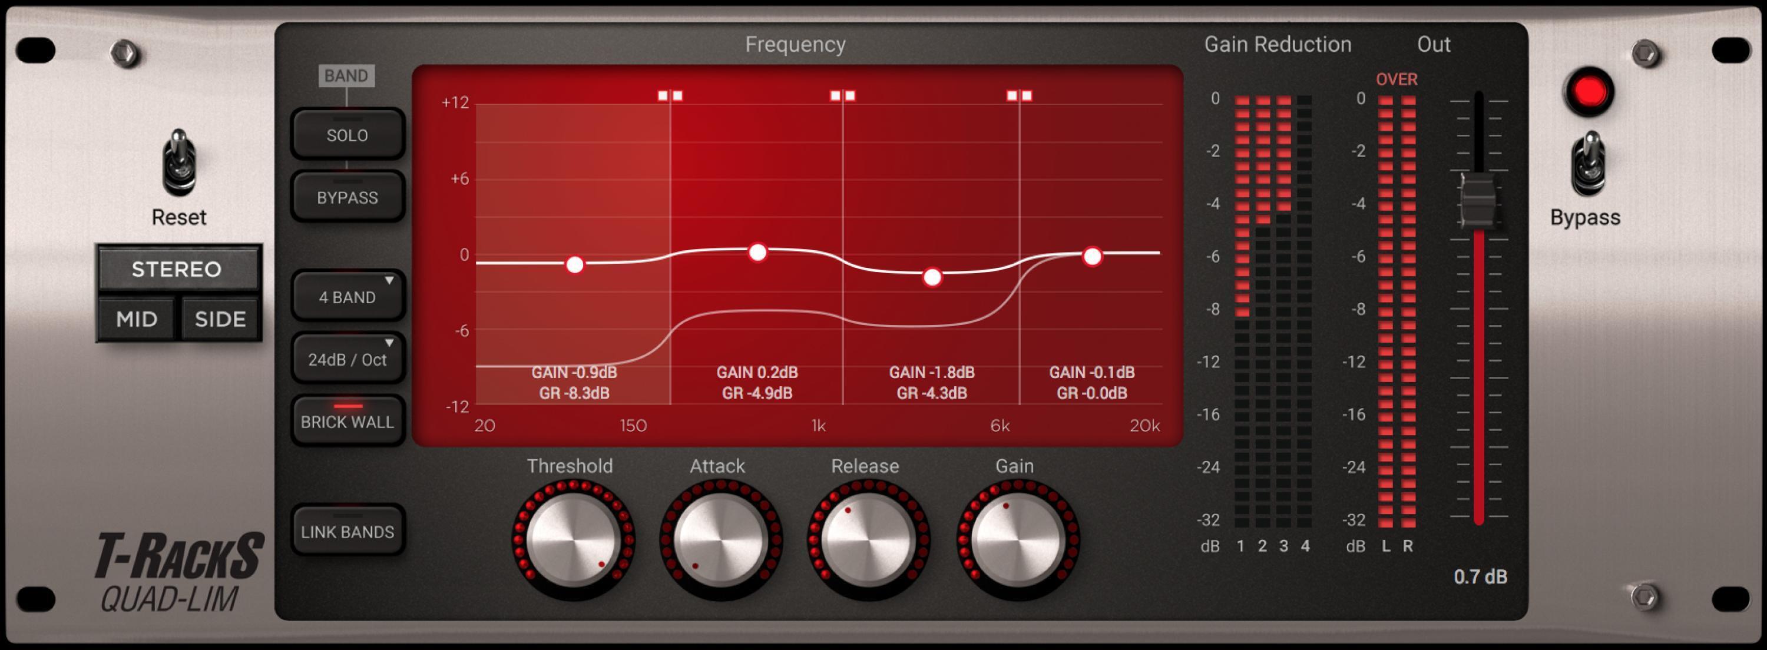
Task: Expand the BAND selector at the top
Action: click(x=348, y=75)
